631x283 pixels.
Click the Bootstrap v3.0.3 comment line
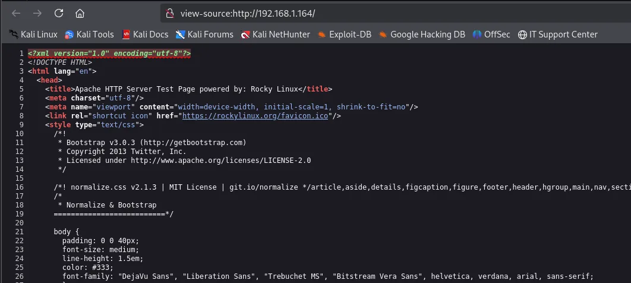[152, 143]
